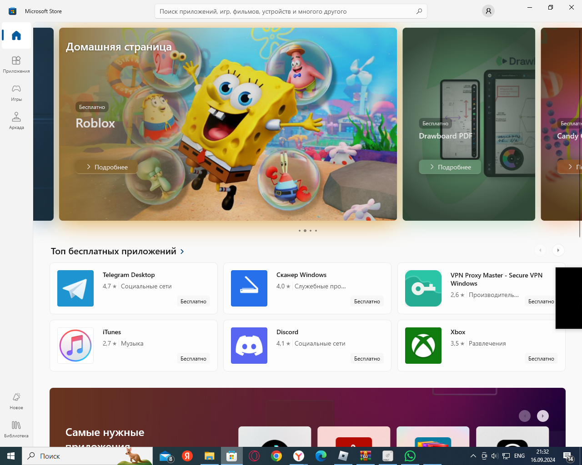
Task: Click previous arrow in Самые нужные приложения banner
Action: [525, 416]
